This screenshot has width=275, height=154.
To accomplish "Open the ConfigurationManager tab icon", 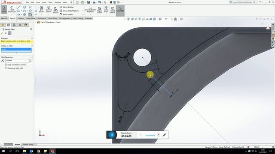I will point(14,25).
